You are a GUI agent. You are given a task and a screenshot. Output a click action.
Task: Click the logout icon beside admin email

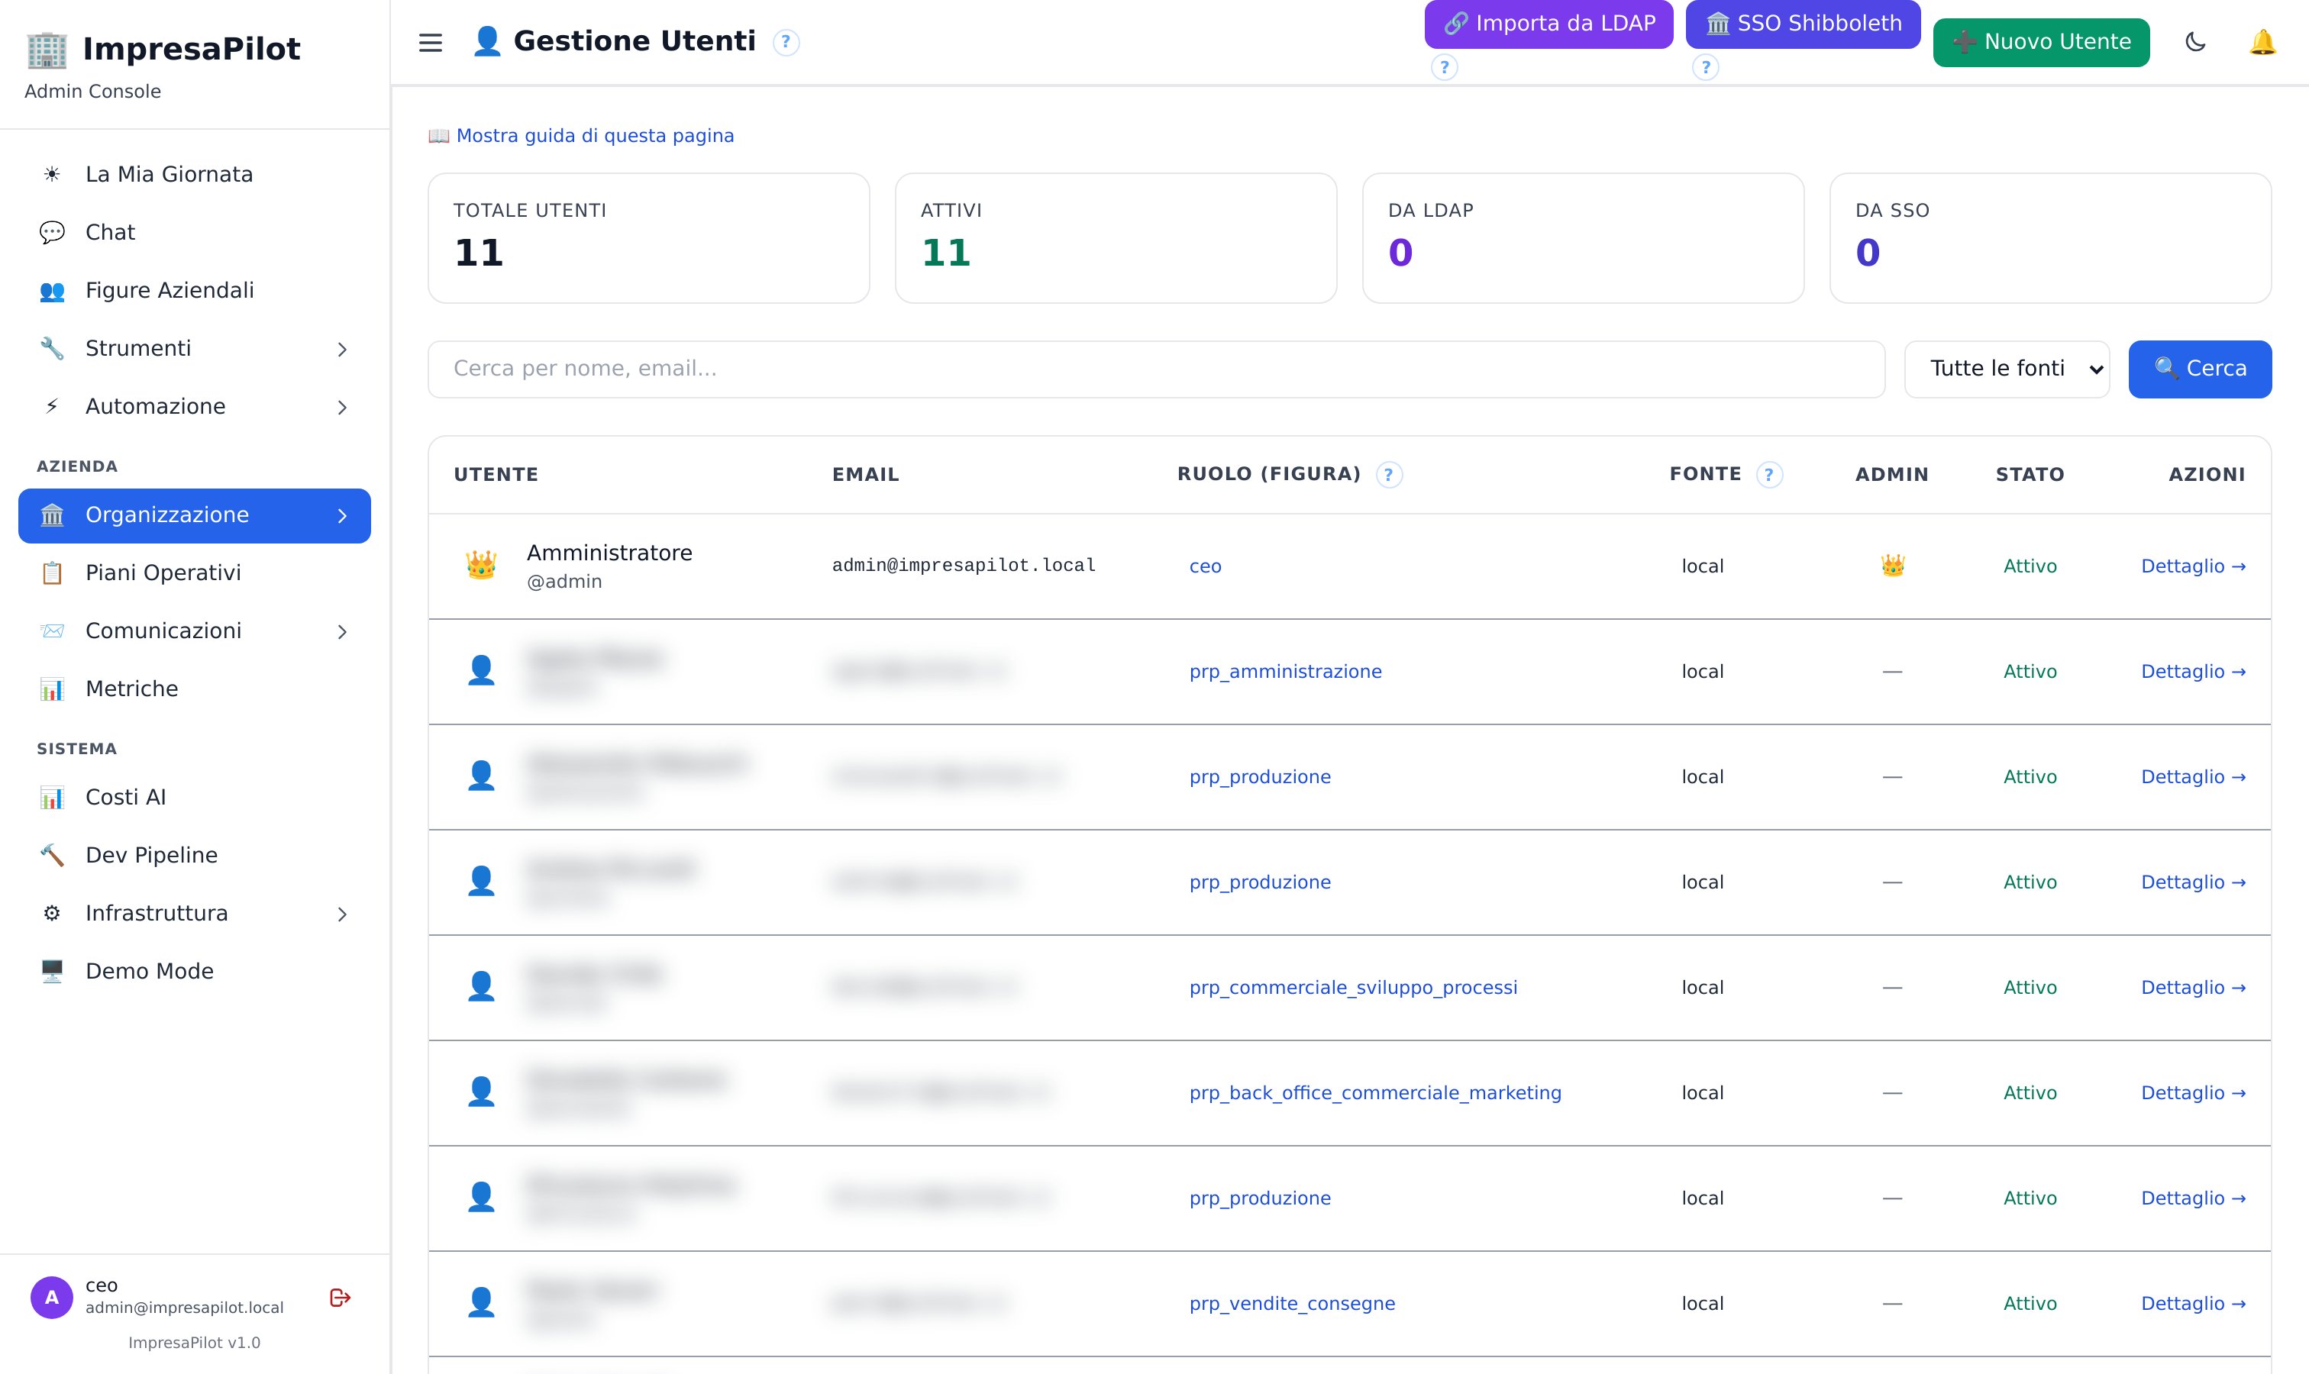(x=340, y=1297)
